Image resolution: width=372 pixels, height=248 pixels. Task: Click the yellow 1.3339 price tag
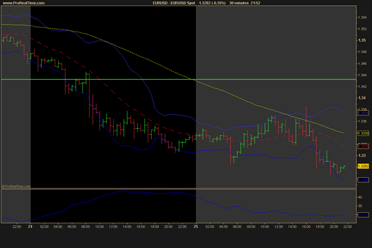363,134
